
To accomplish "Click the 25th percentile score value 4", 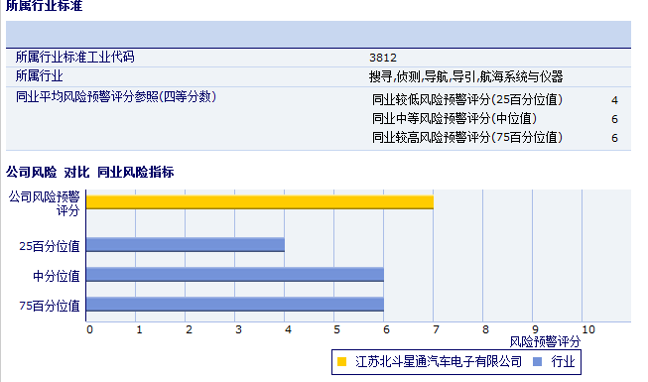I will 614,100.
